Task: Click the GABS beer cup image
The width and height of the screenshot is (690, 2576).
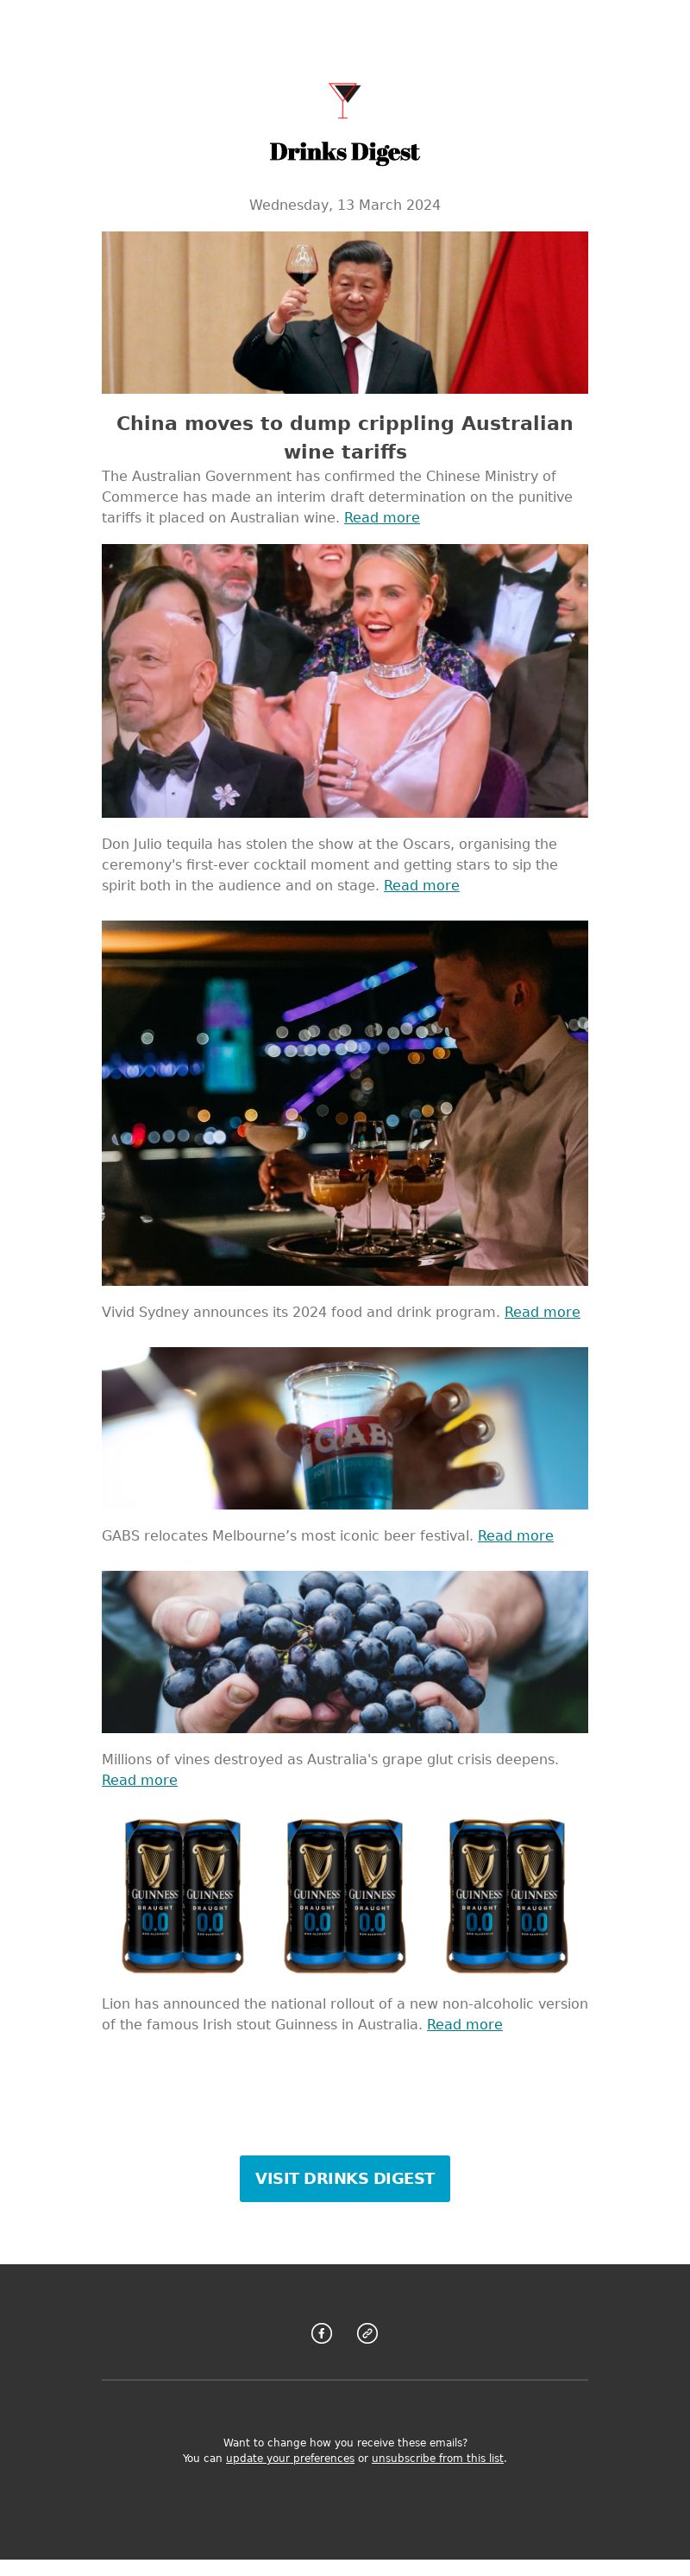Action: point(344,1428)
